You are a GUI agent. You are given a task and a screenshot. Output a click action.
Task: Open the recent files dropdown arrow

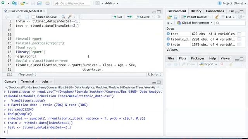[x=27, y=3]
